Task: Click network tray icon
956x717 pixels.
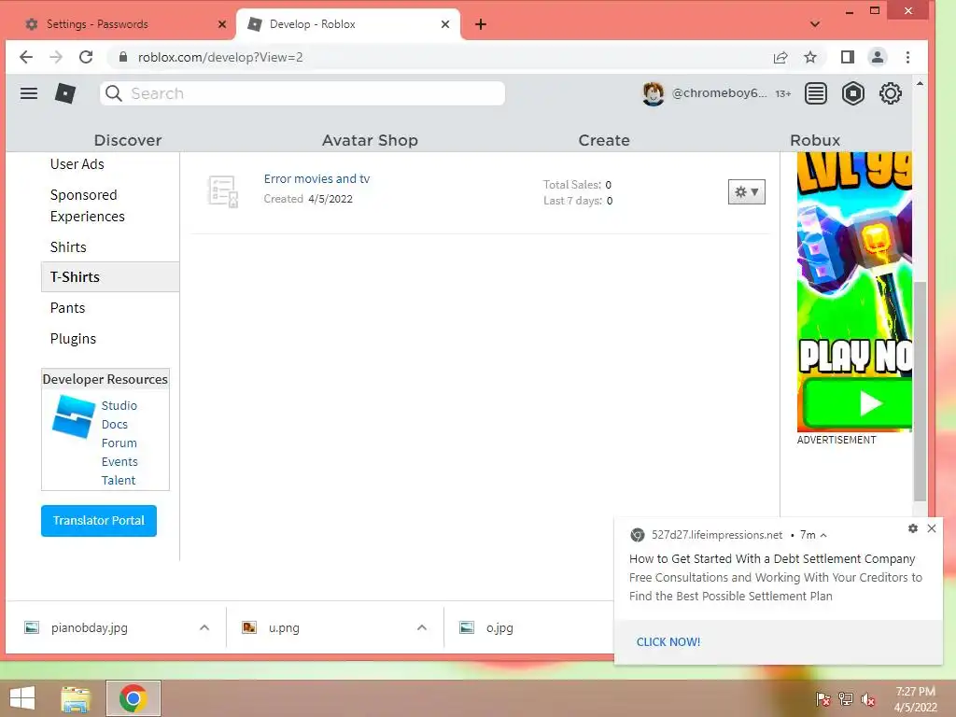Action: coord(846,698)
